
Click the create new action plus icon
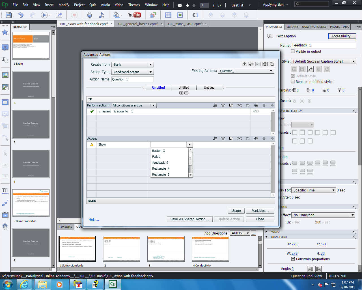244,64
